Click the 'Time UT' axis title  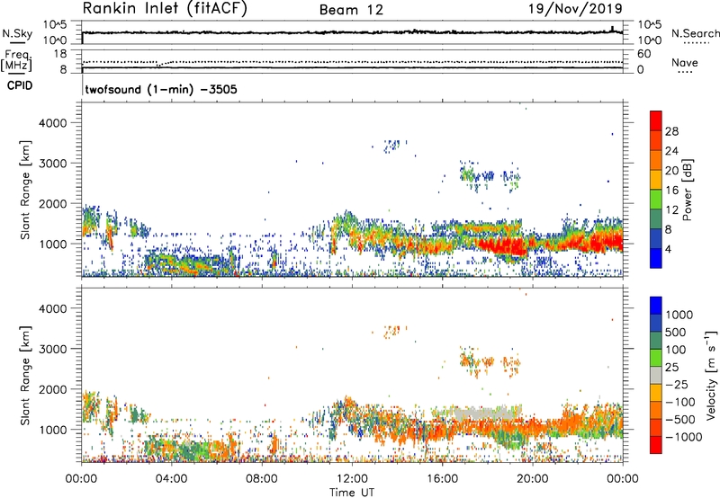point(352,493)
